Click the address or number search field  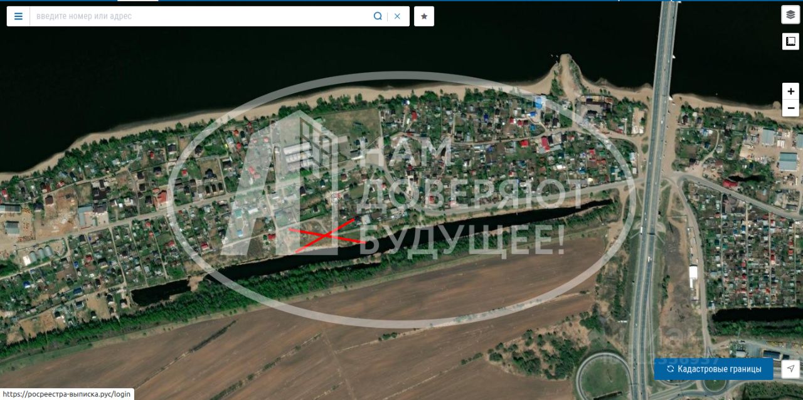(201, 16)
